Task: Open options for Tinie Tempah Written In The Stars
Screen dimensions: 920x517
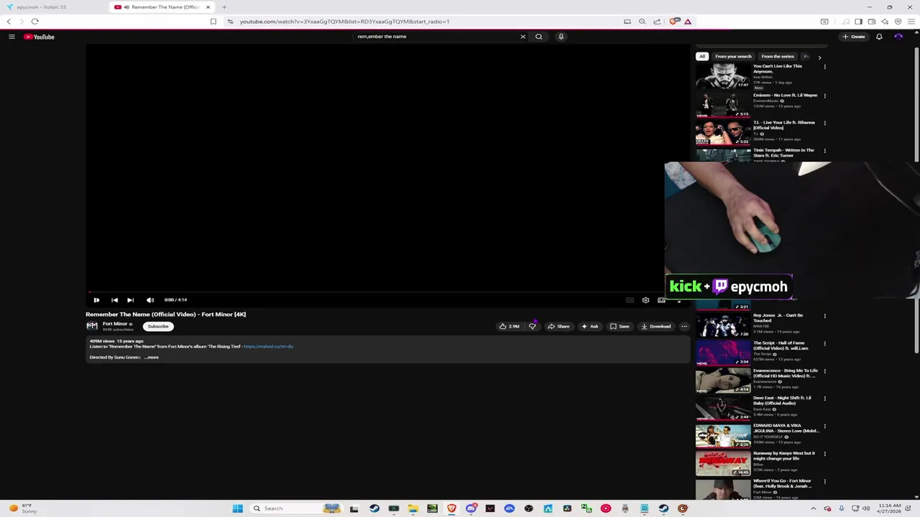Action: [824, 151]
